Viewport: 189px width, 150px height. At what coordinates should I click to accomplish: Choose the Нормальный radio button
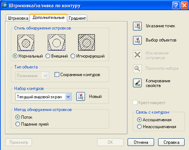click(x=15, y=56)
